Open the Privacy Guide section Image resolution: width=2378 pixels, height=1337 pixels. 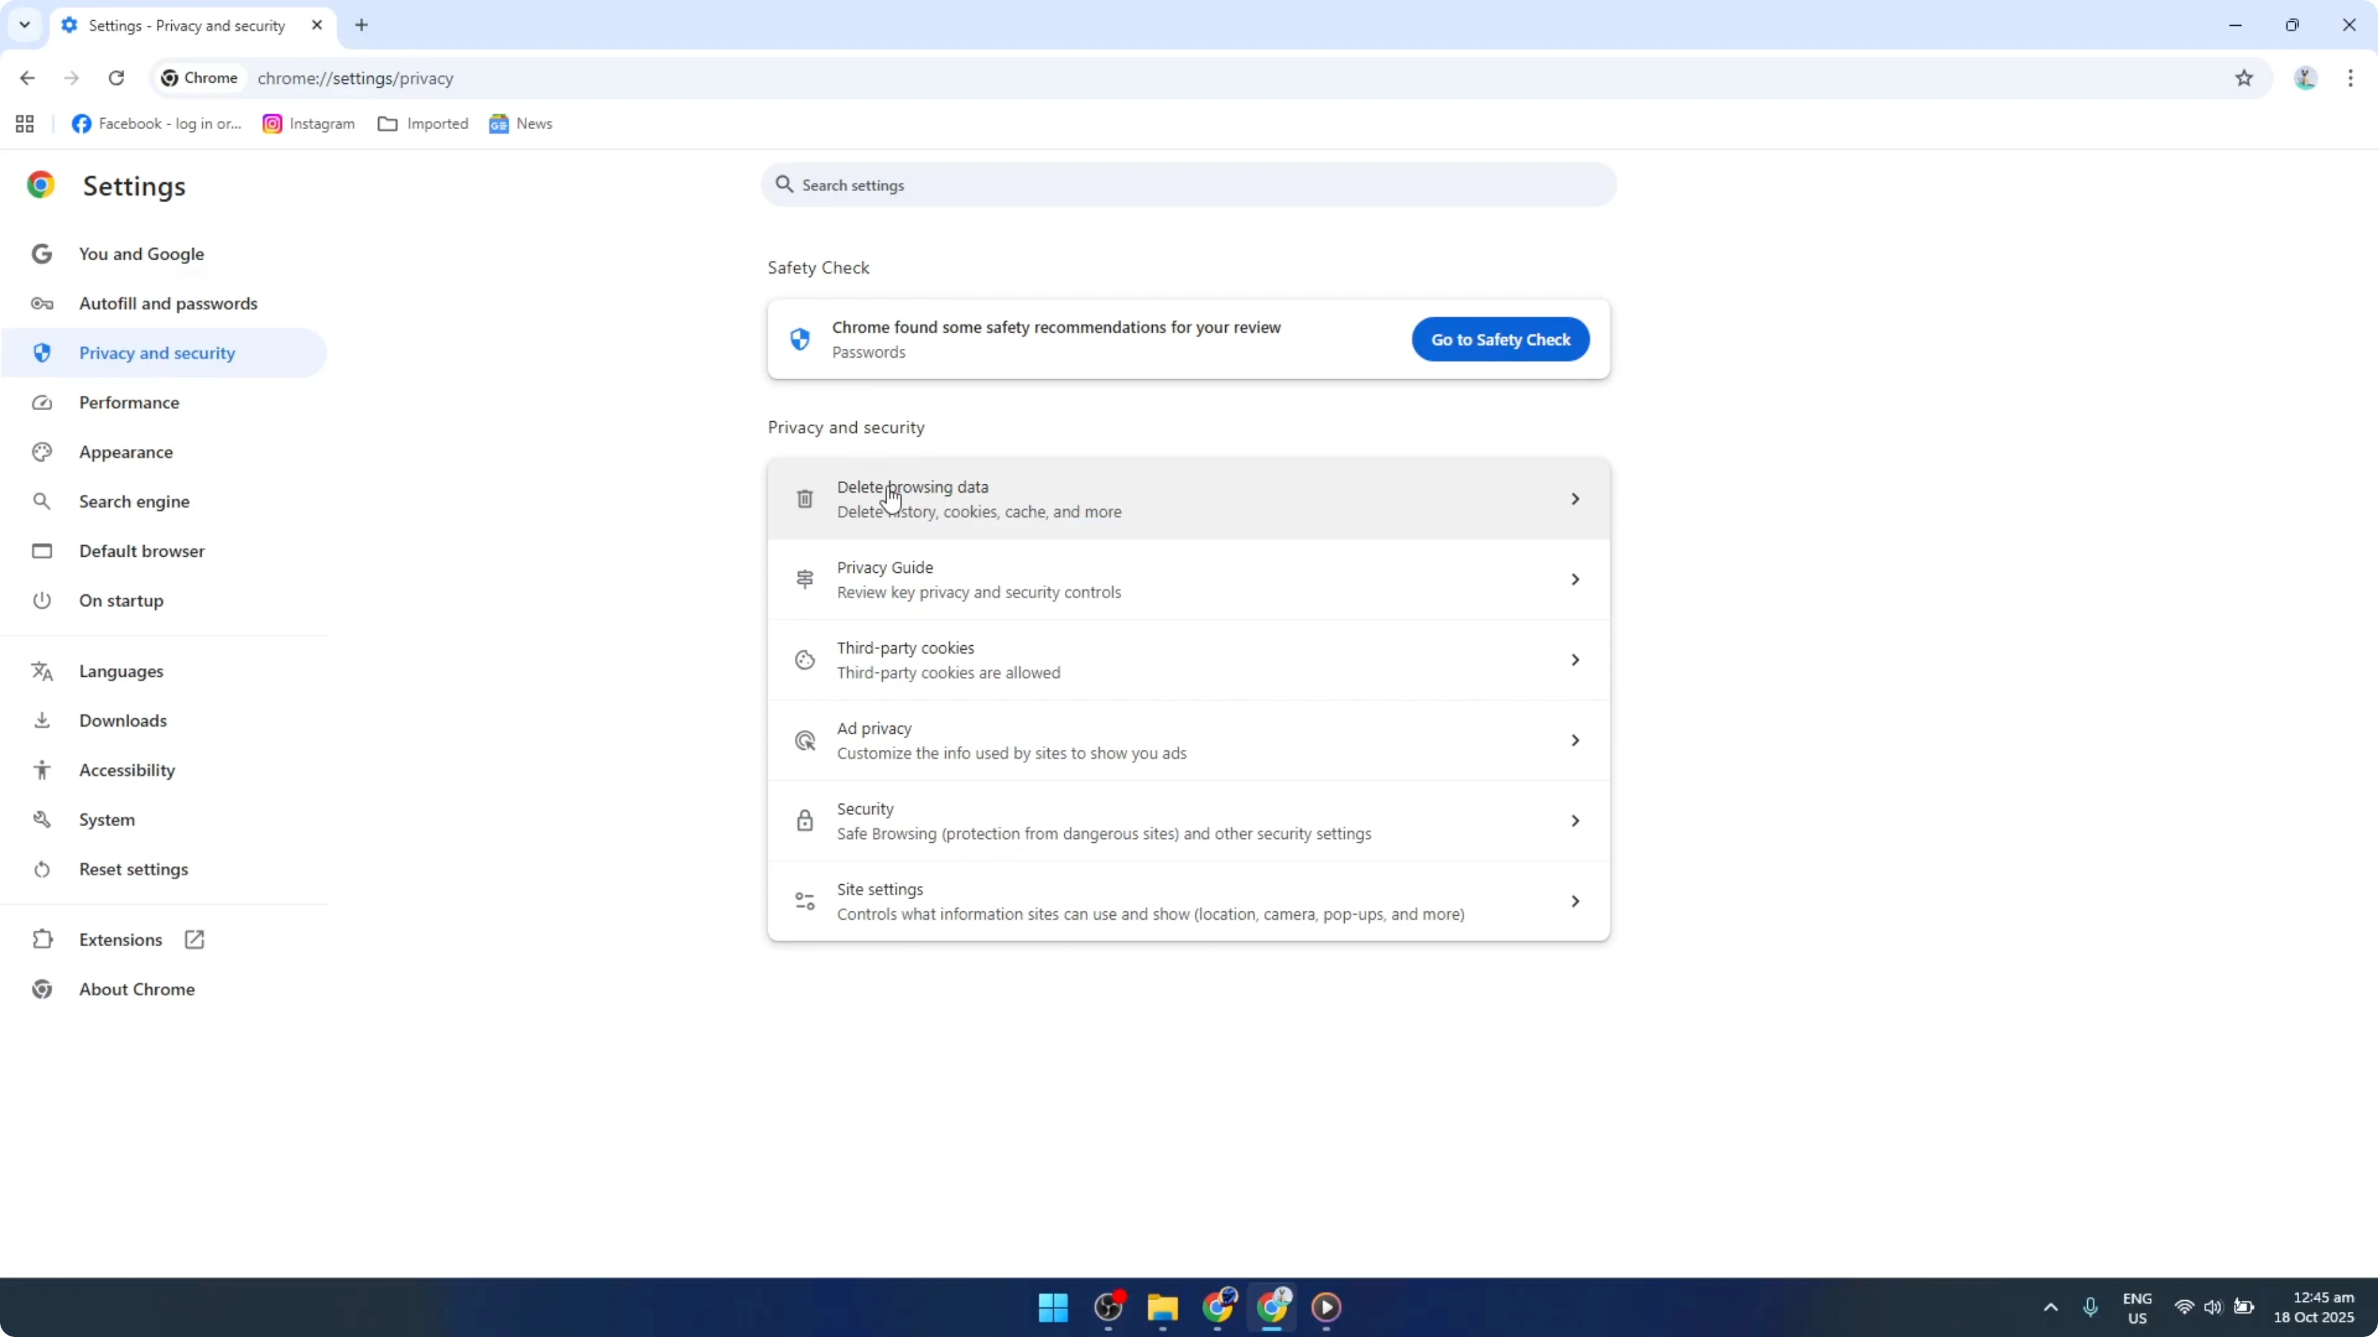pyautogui.click(x=1187, y=579)
